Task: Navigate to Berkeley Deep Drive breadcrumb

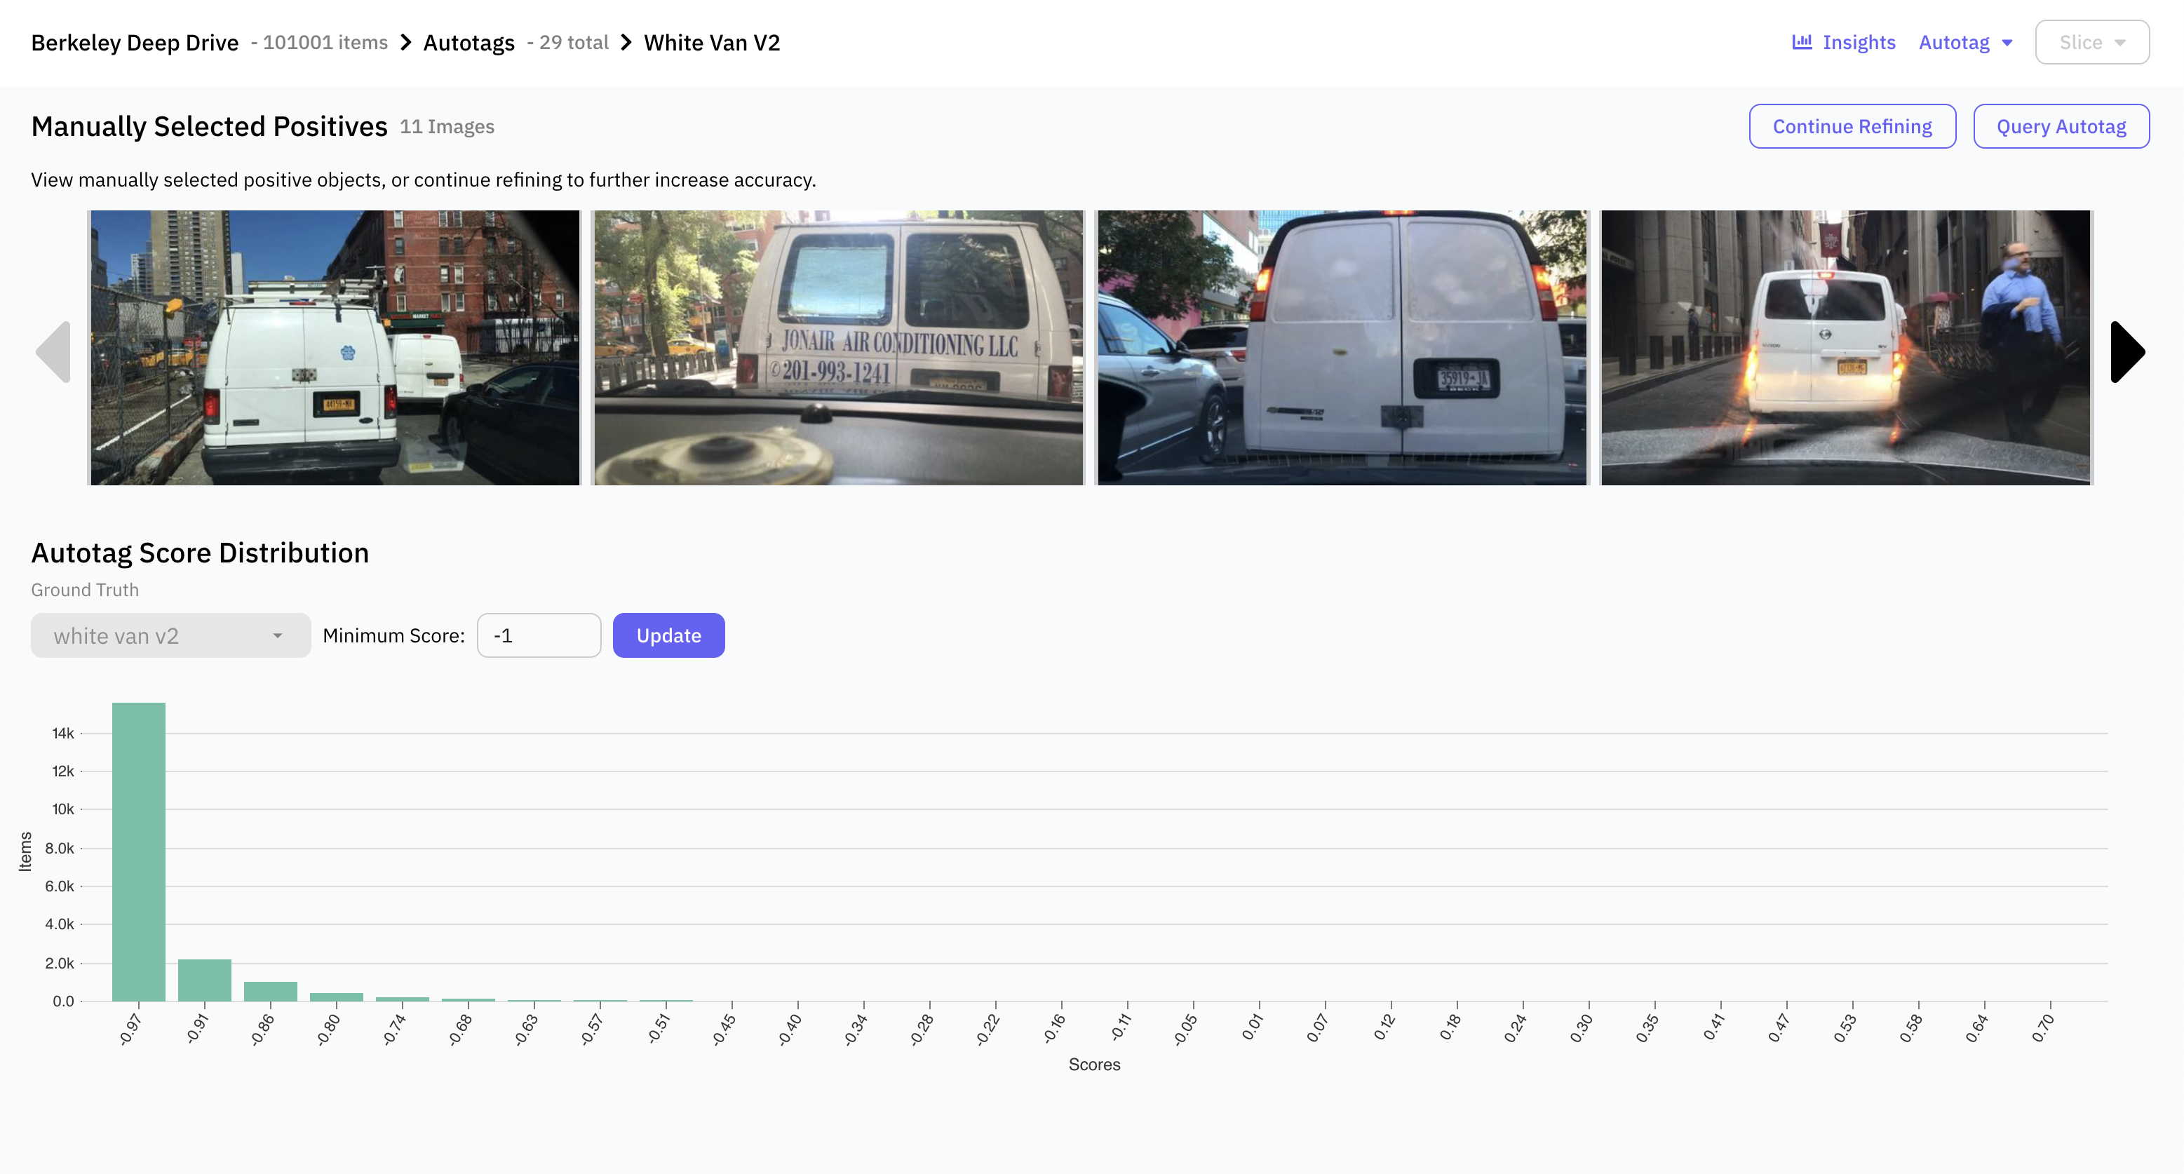Action: (x=135, y=42)
